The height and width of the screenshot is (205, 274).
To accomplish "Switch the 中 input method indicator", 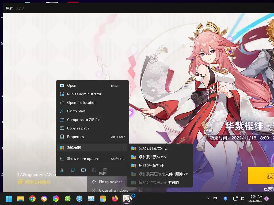I will tap(215, 199).
